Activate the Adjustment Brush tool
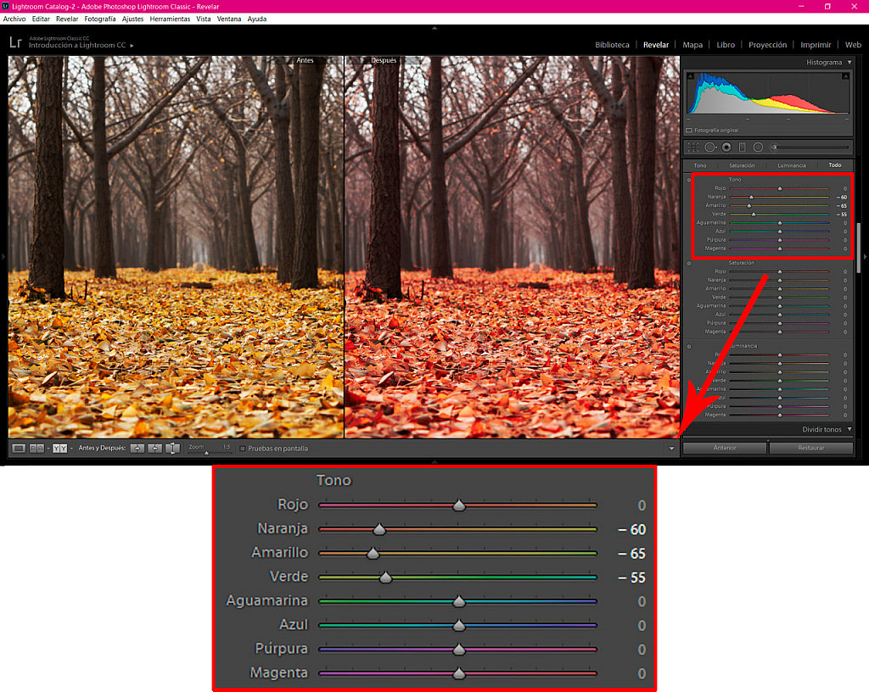This screenshot has height=692, width=869. (x=773, y=147)
